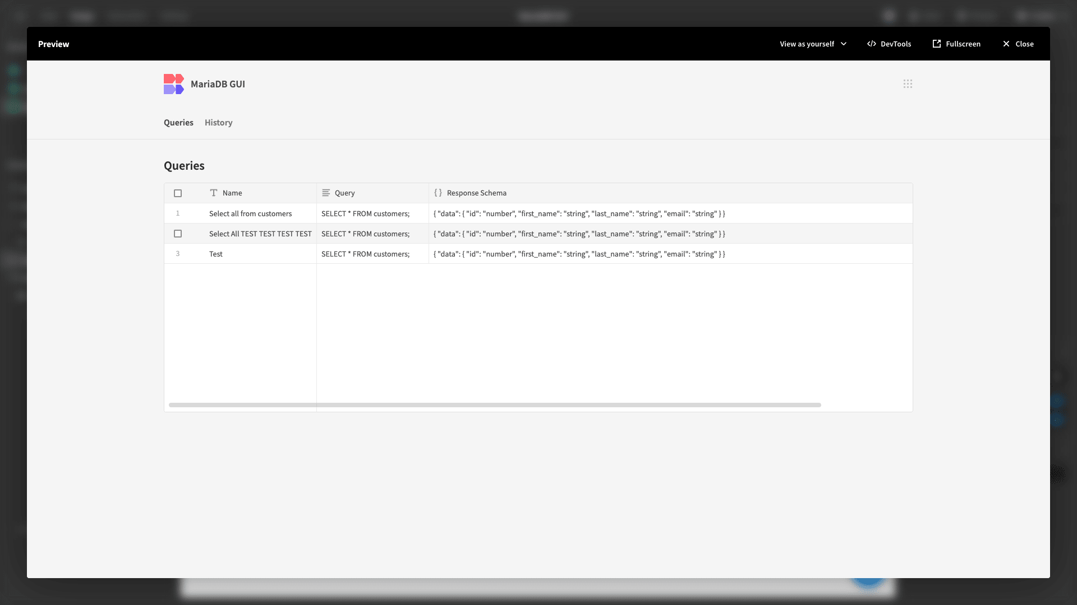Click the Response Schema cell in Test row
Viewport: 1077px width, 605px height.
coord(671,254)
